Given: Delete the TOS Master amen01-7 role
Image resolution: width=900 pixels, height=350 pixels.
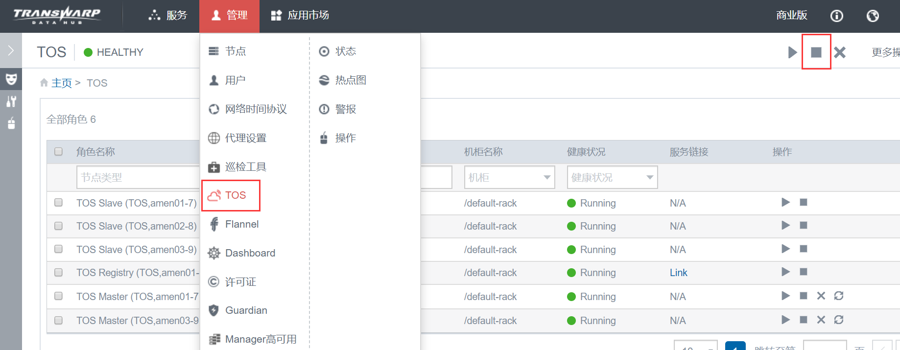Looking at the screenshot, I should [821, 296].
